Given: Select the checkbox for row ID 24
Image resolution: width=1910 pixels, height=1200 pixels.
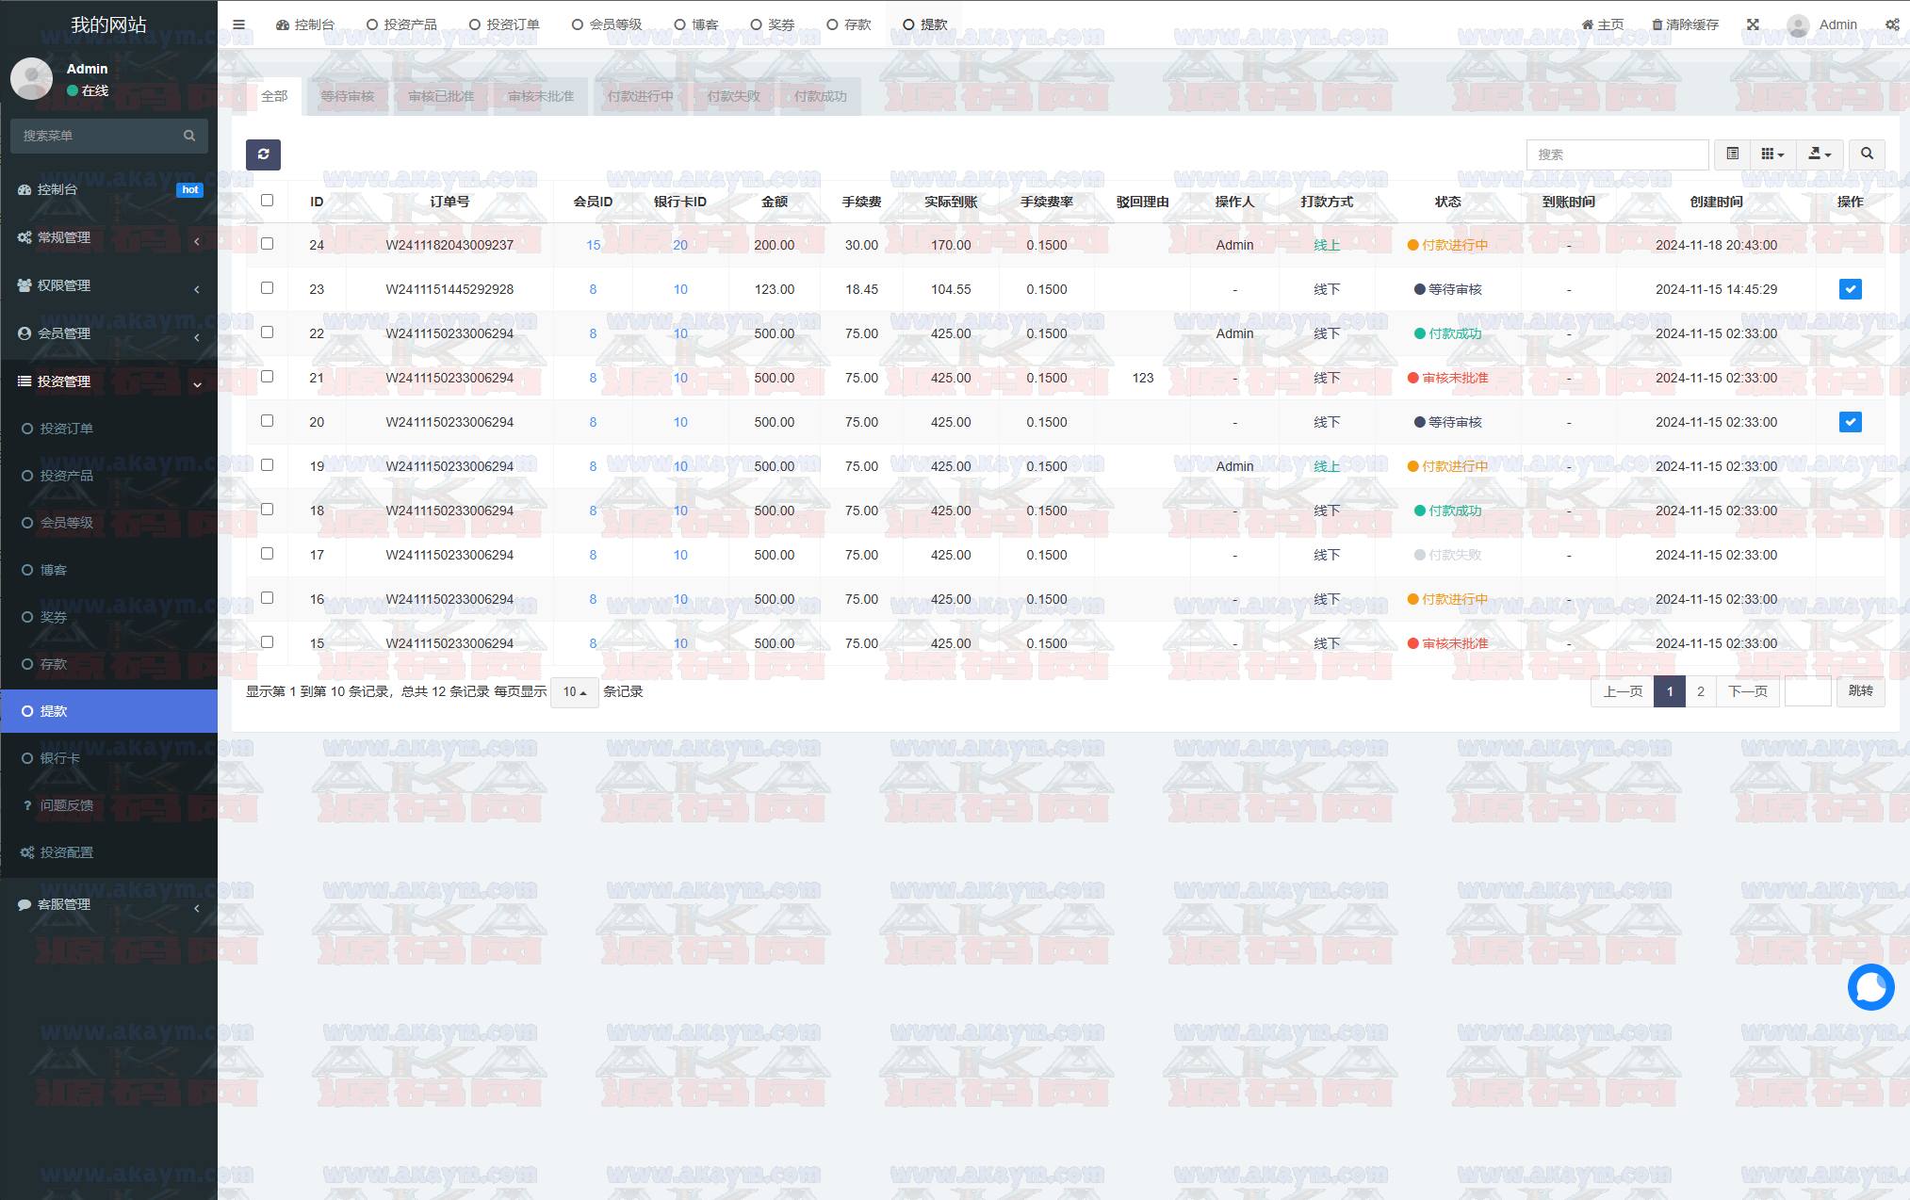Looking at the screenshot, I should 268,244.
